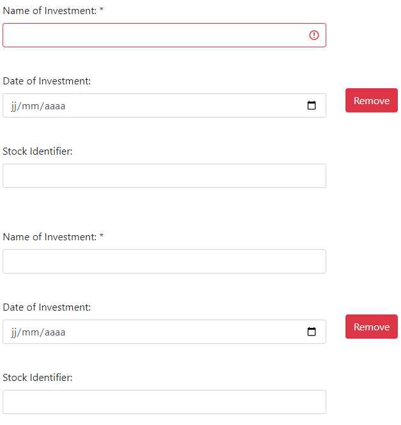The image size is (401, 425).
Task: Focus the second Name of Investment field
Action: [x=164, y=261]
